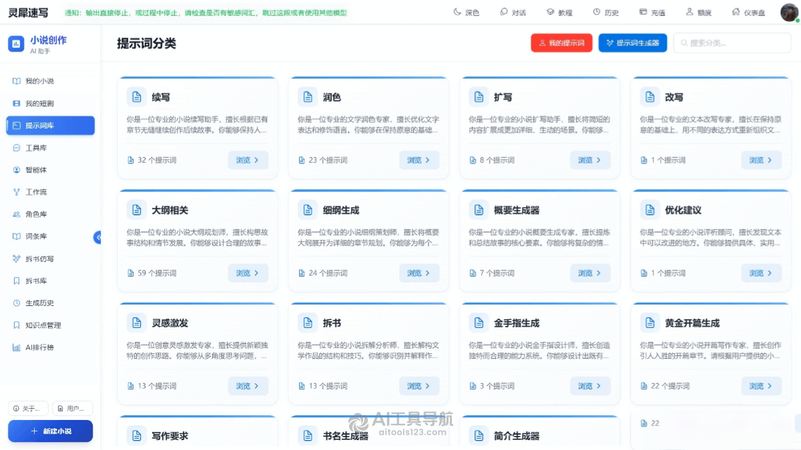Screen dimensions: 801x450
Task: Click the 知识点管理 sidebar icon
Action: click(x=17, y=325)
